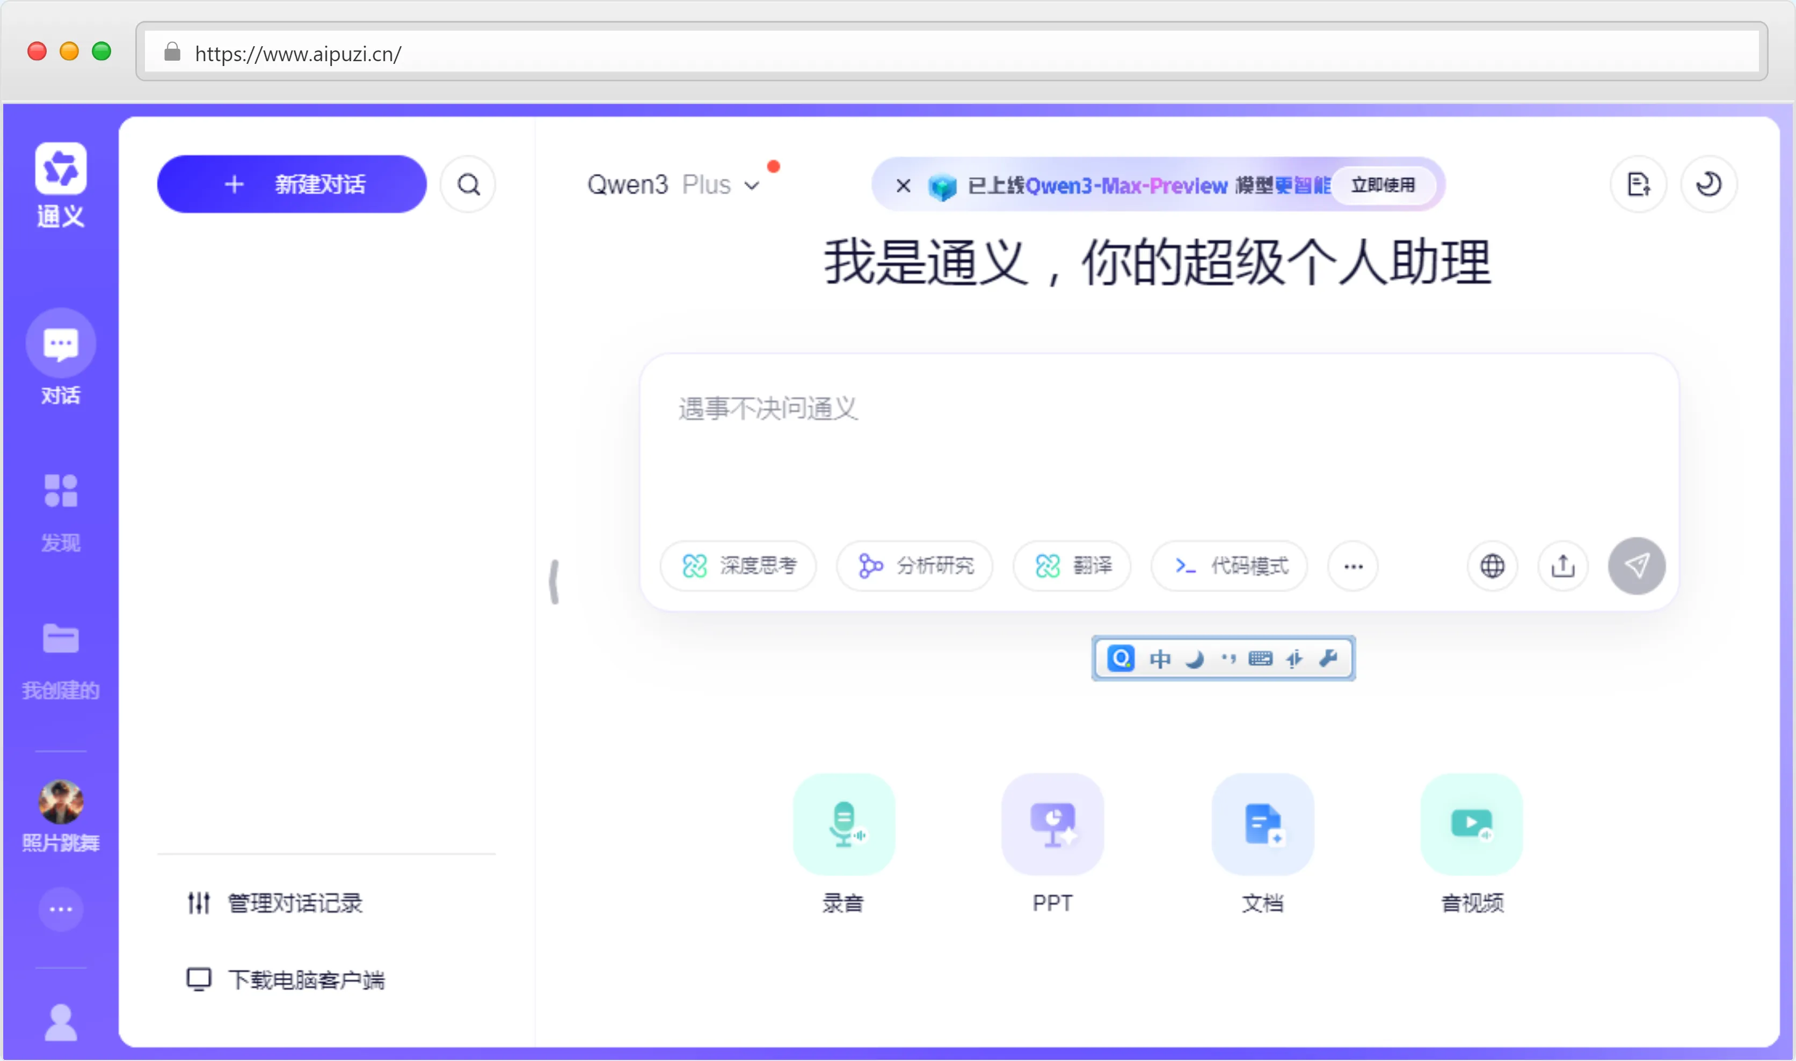
Task: Enable 翻译 translate mode
Action: pyautogui.click(x=1072, y=566)
